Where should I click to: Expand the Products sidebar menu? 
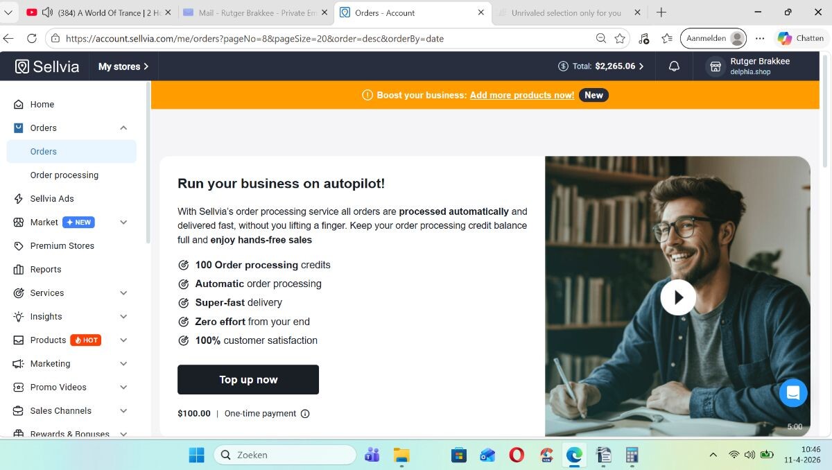123,340
